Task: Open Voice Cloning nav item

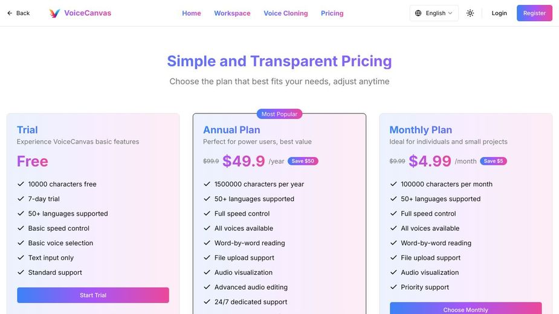Action: 286,13
